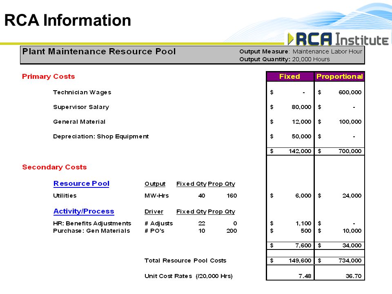Click Depreciation: Shop Equipment label

coord(101,136)
